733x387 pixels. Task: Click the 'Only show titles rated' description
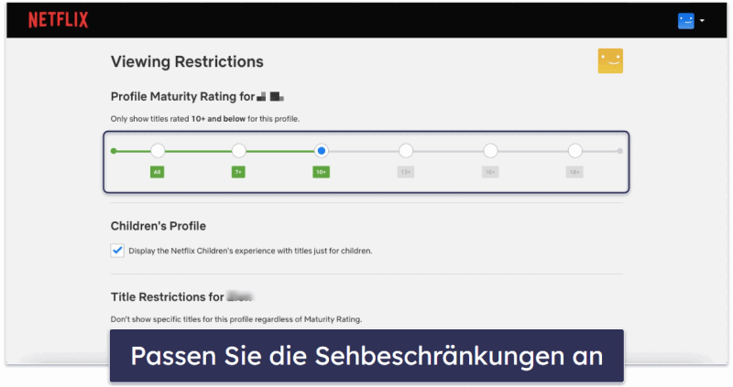[x=204, y=119]
